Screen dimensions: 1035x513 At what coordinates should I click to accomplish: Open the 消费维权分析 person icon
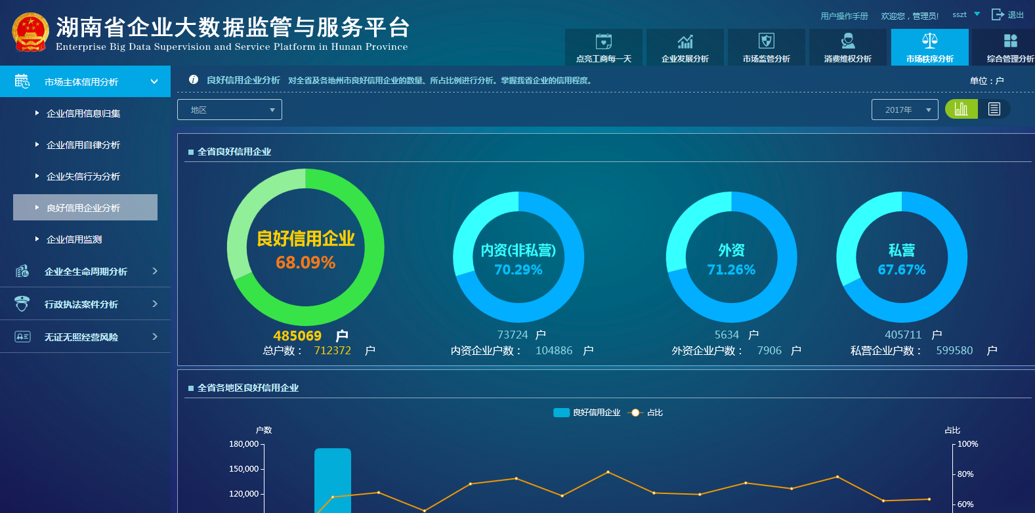click(848, 41)
